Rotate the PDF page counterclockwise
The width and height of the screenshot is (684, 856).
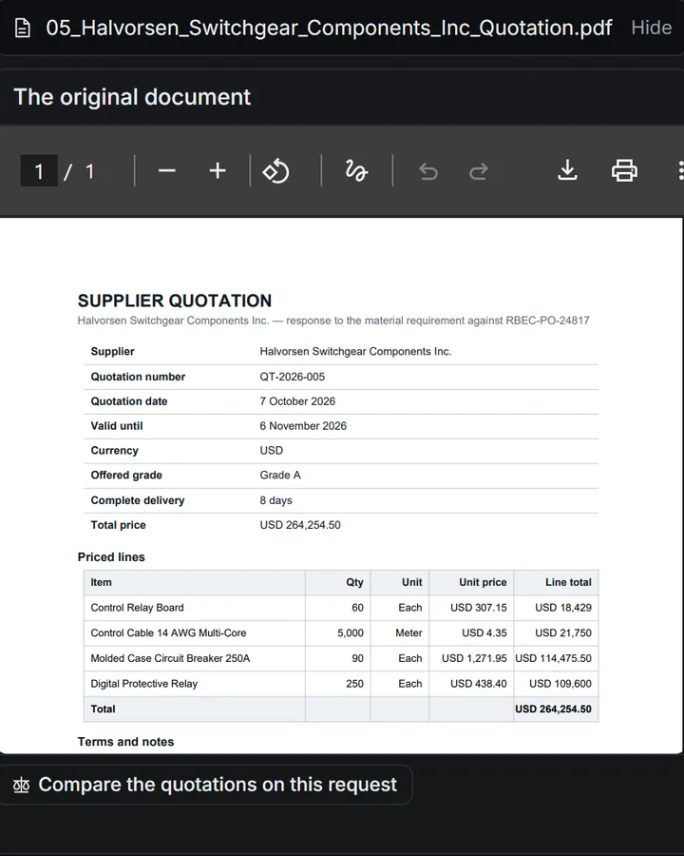pyautogui.click(x=276, y=171)
